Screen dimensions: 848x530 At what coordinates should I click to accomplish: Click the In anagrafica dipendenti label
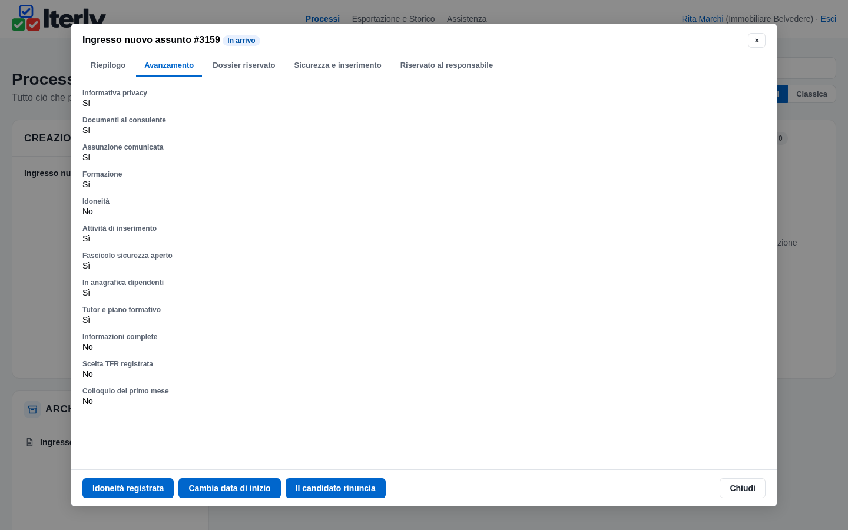click(123, 283)
